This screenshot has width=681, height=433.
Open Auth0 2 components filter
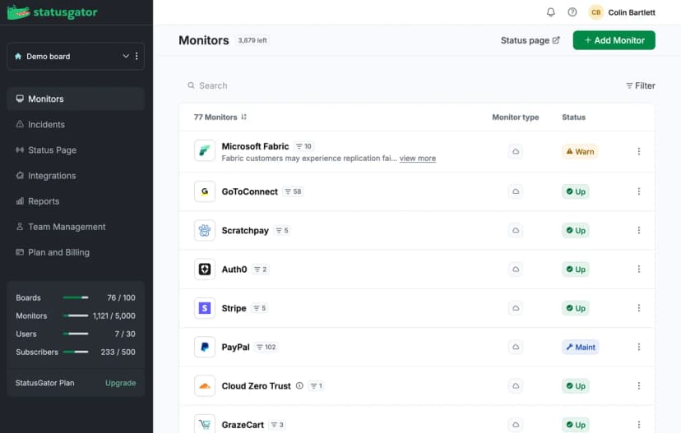point(261,269)
